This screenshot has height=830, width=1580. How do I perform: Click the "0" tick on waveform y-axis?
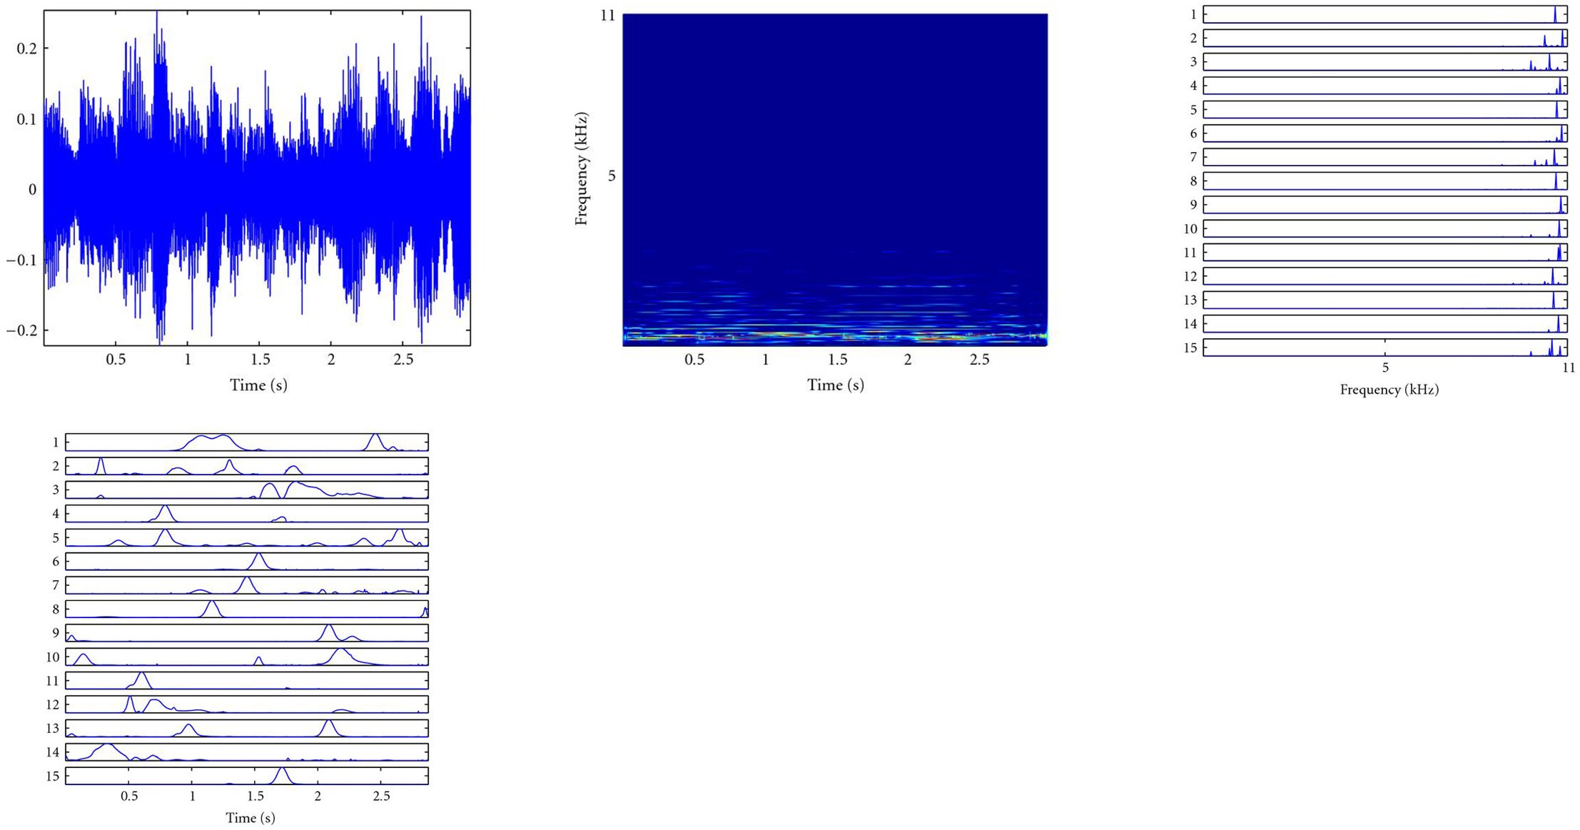pos(33,190)
